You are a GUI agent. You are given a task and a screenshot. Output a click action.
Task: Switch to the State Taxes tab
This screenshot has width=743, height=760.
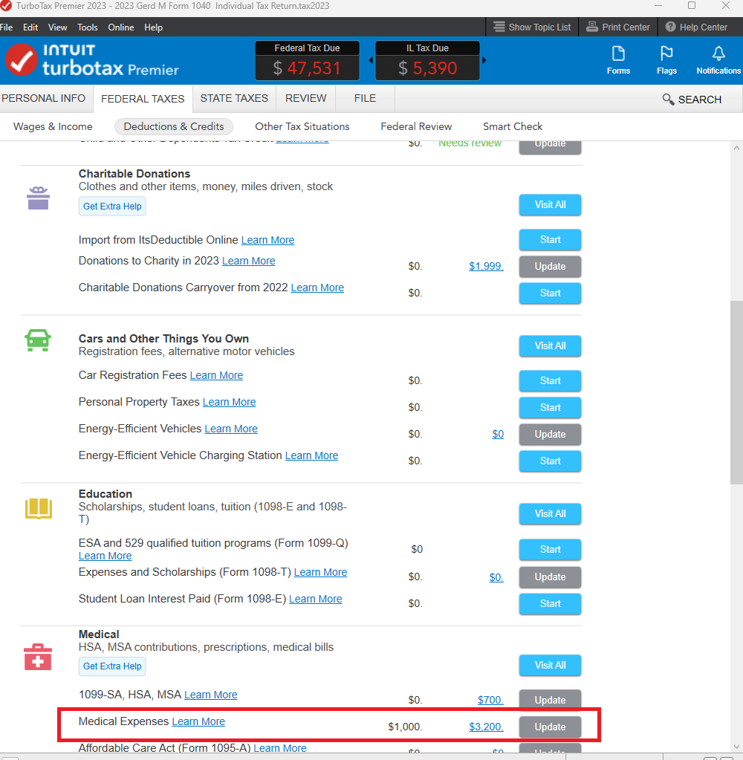click(234, 98)
